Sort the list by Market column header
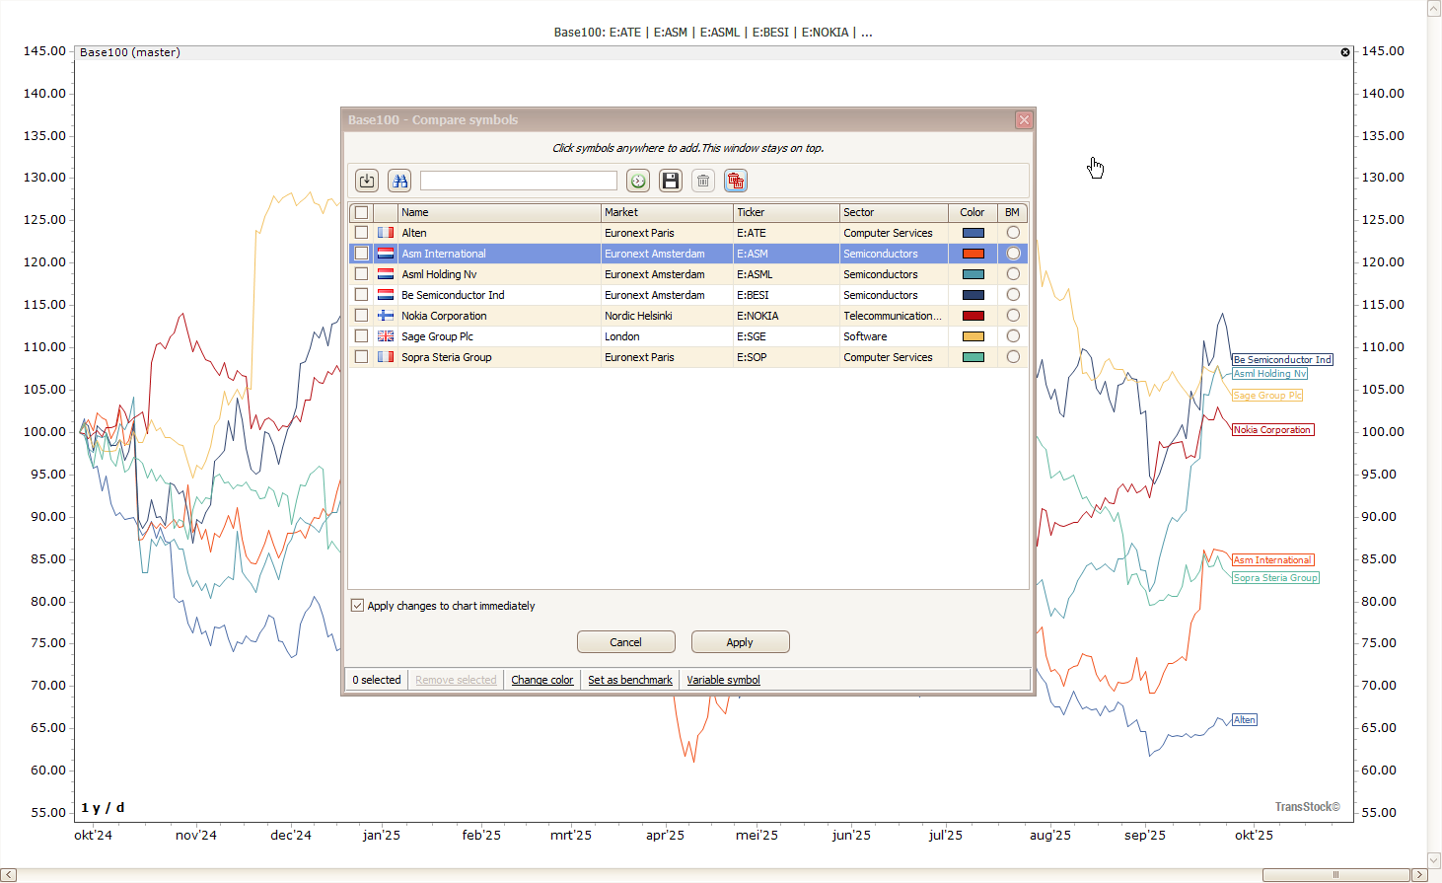Screen dimensions: 1442x883 [x=666, y=212]
